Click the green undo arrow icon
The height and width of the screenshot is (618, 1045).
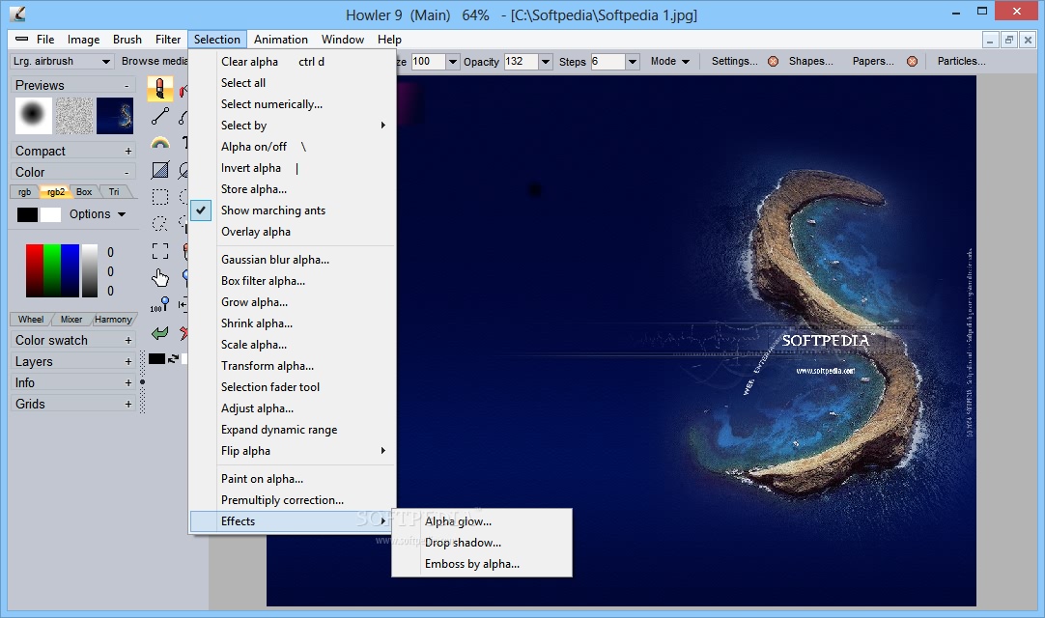click(160, 333)
